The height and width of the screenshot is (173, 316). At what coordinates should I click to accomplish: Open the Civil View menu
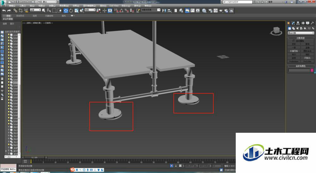(114, 6)
